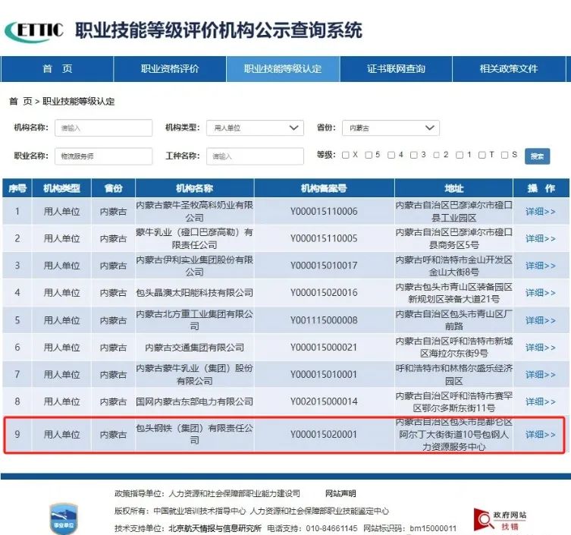Open the 省份 dropdown showing 内蒙古
This screenshot has height=535, width=571.
pyautogui.click(x=391, y=128)
